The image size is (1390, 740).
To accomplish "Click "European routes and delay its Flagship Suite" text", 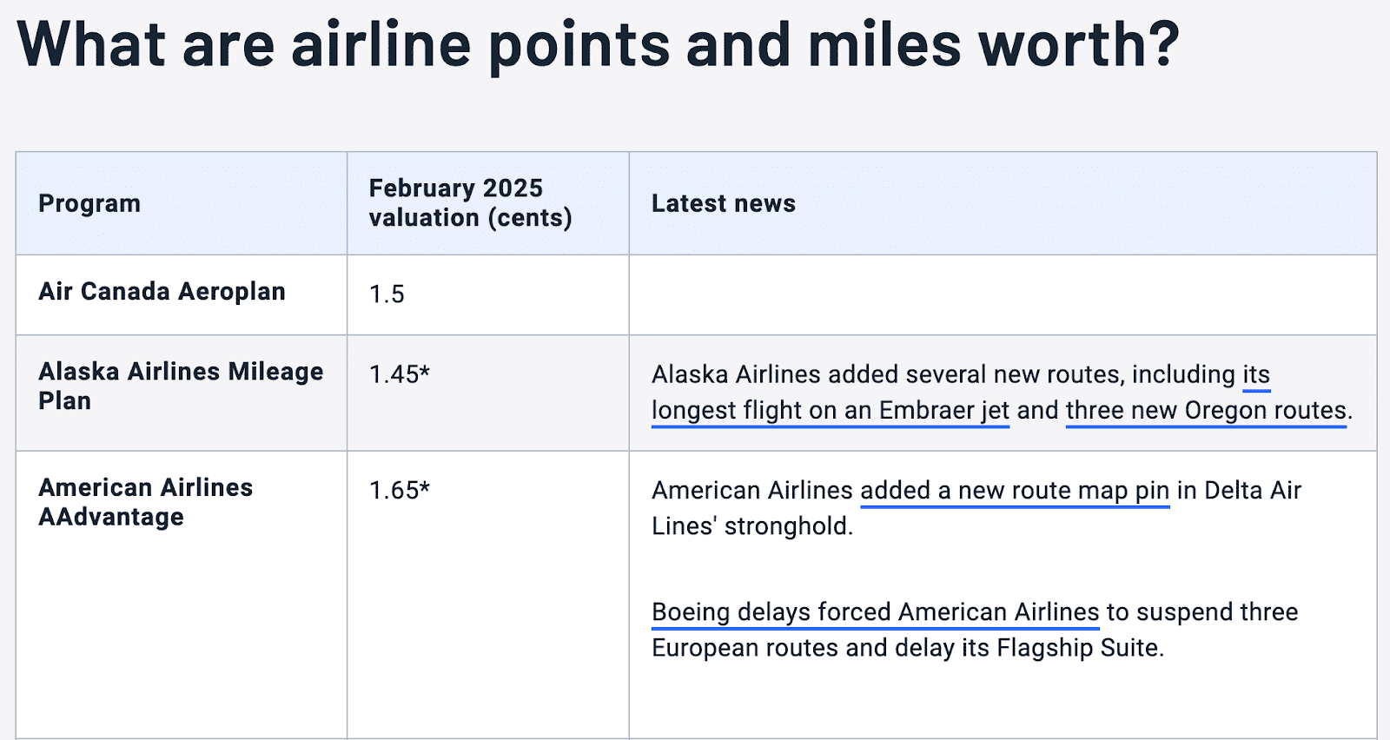I will [907, 648].
